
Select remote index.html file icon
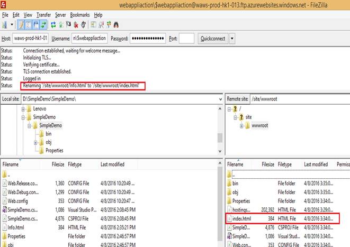(x=229, y=218)
